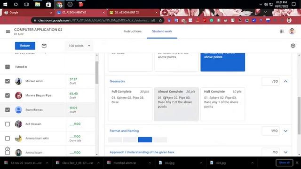301x169 pixels.
Task: Open the 004.jpg download file icon
Action: (x=160, y=163)
